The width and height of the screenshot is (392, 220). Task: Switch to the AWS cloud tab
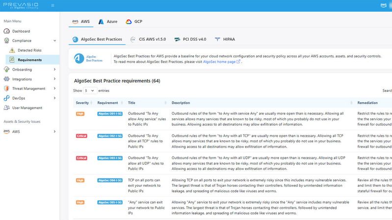click(x=81, y=22)
